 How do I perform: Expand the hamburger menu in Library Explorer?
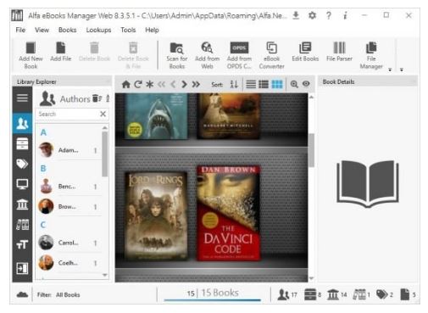point(22,98)
